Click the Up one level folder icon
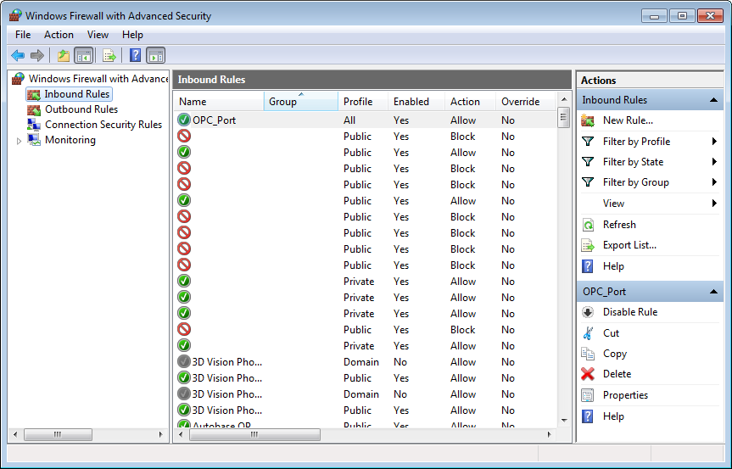The image size is (732, 469). (x=64, y=56)
